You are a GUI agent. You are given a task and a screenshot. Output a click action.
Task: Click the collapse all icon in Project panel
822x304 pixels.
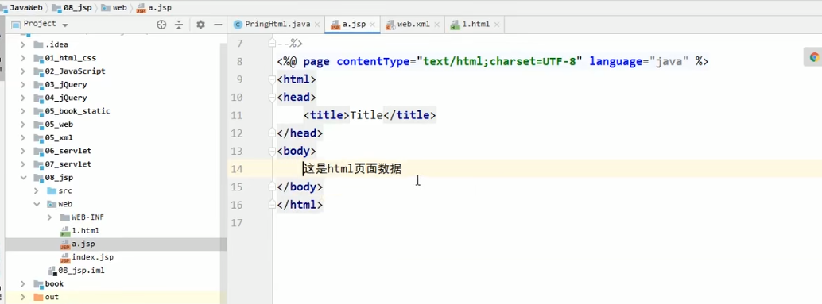tap(179, 25)
